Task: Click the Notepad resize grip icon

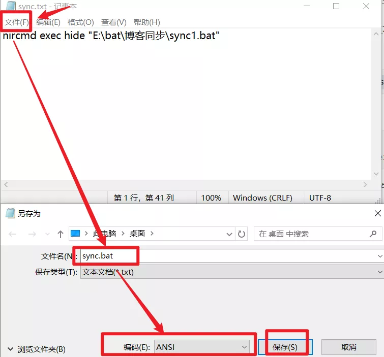Action: point(378,201)
